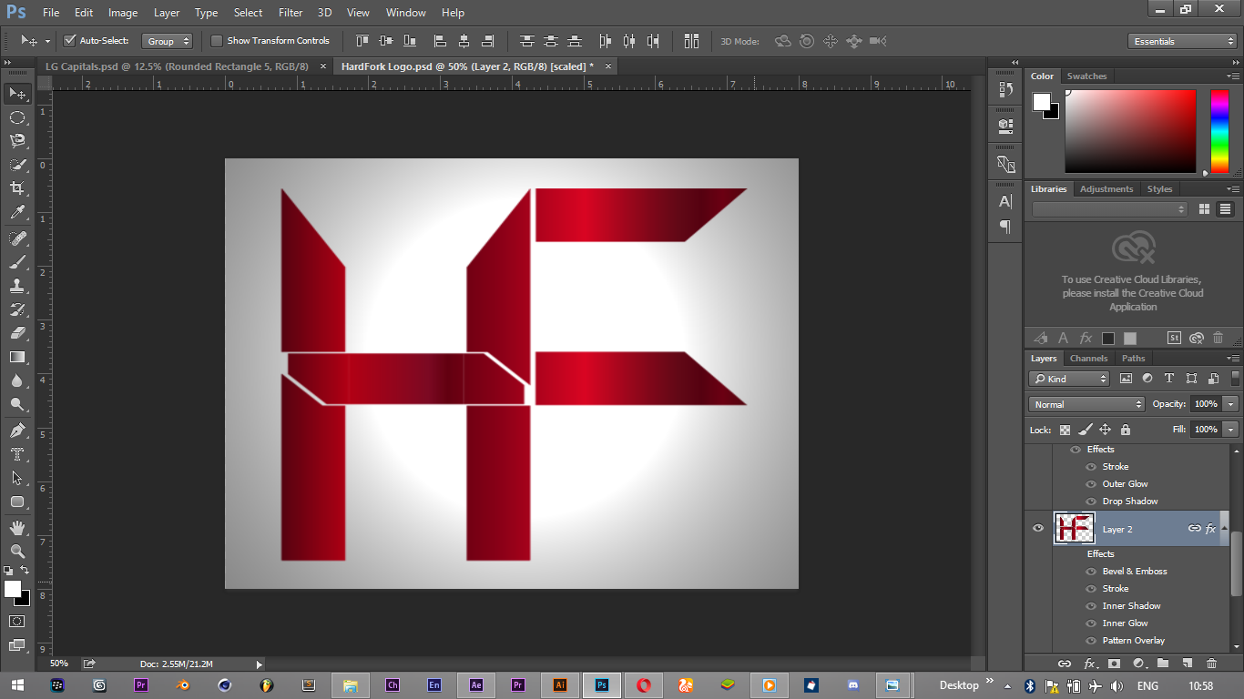1244x699 pixels.
Task: Select the Quick Selection tool
Action: pyautogui.click(x=17, y=165)
